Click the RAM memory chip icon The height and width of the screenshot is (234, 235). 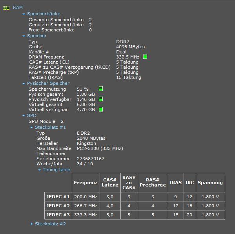click(x=6, y=8)
